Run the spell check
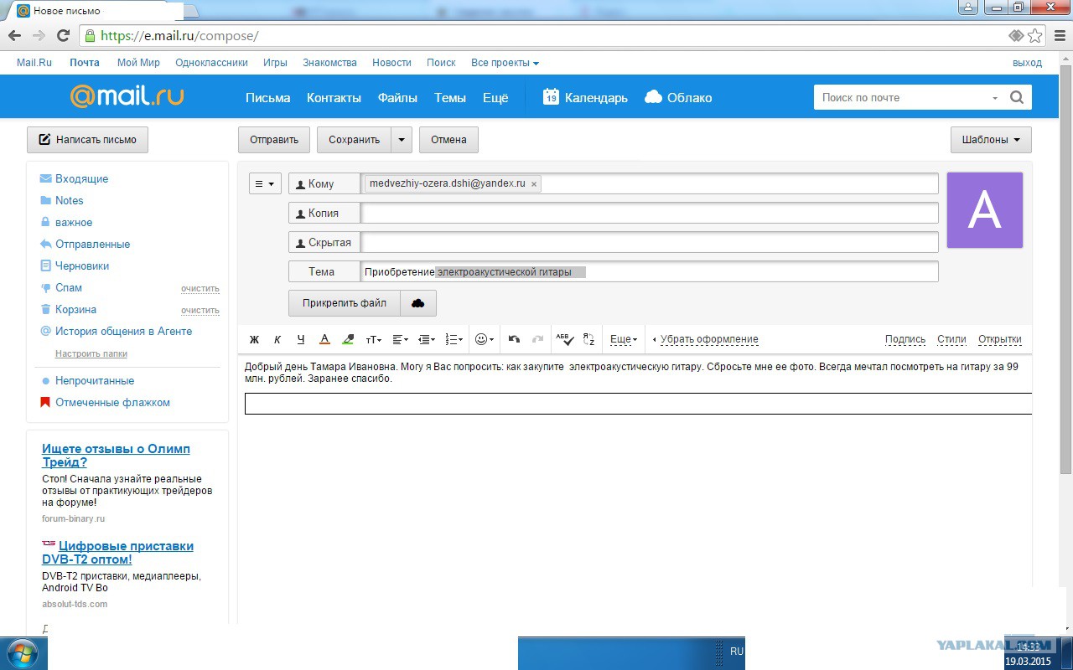The height and width of the screenshot is (670, 1073). pyautogui.click(x=565, y=340)
